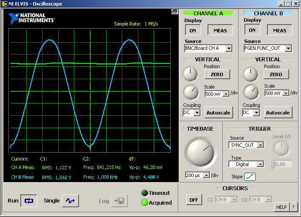
Task: Open Channel A Source dropdown BNC/Board CH A
Action: pos(208,48)
